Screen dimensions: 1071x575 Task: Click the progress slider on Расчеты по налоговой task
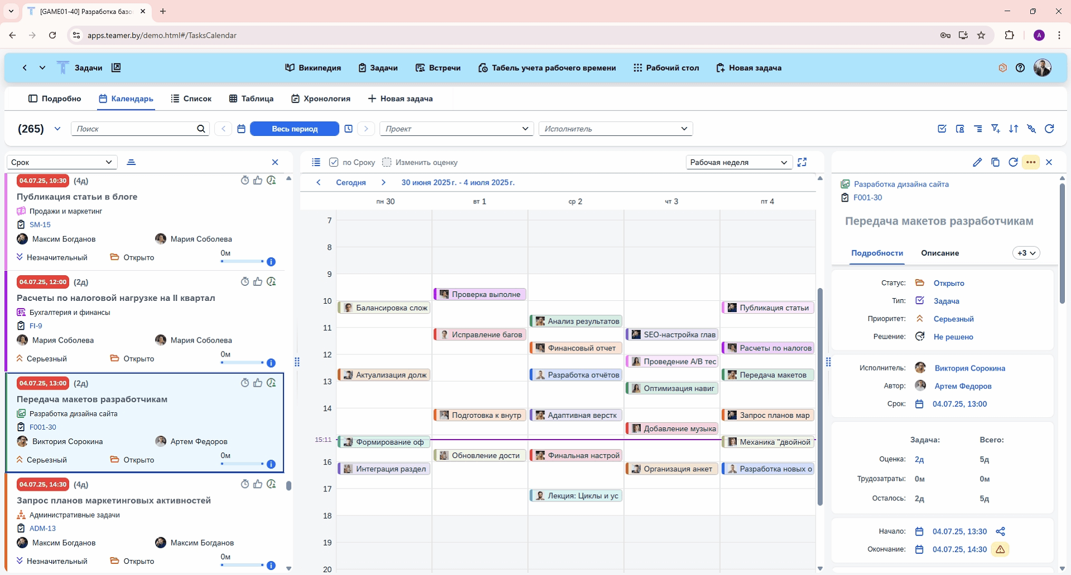(242, 362)
